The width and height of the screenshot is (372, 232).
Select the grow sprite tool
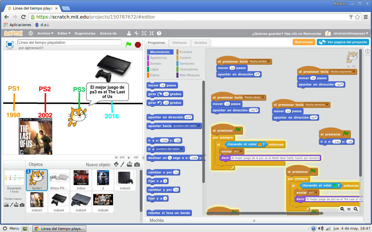click(x=144, y=33)
